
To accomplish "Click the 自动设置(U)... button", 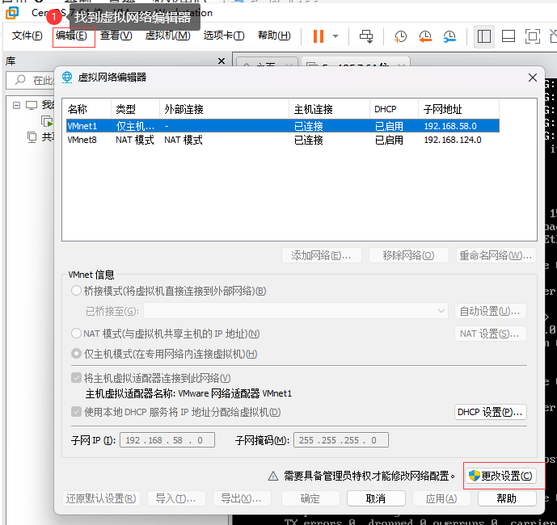I will point(490,311).
